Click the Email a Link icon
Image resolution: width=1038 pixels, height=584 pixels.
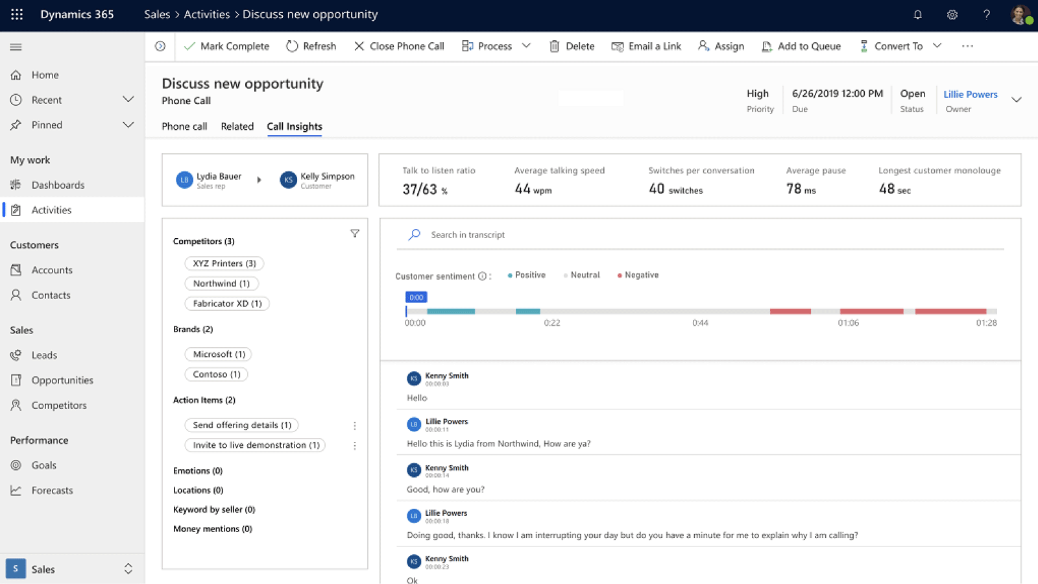pyautogui.click(x=618, y=46)
